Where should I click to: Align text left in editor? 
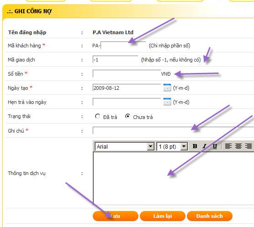[x=228, y=146]
